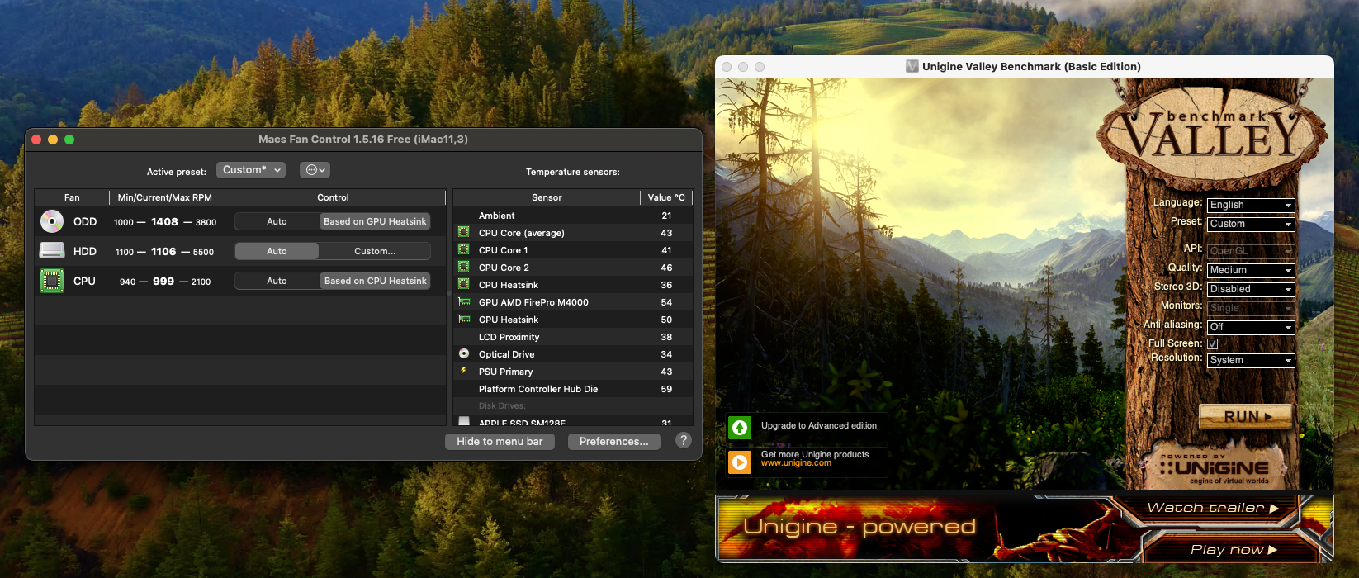Click the orange play icon for Unigine products
Image resolution: width=1359 pixels, height=578 pixels.
[740, 462]
